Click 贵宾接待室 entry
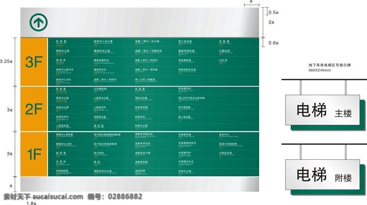Screen dimensions: 367x205 pyautogui.click(x=185, y=60)
